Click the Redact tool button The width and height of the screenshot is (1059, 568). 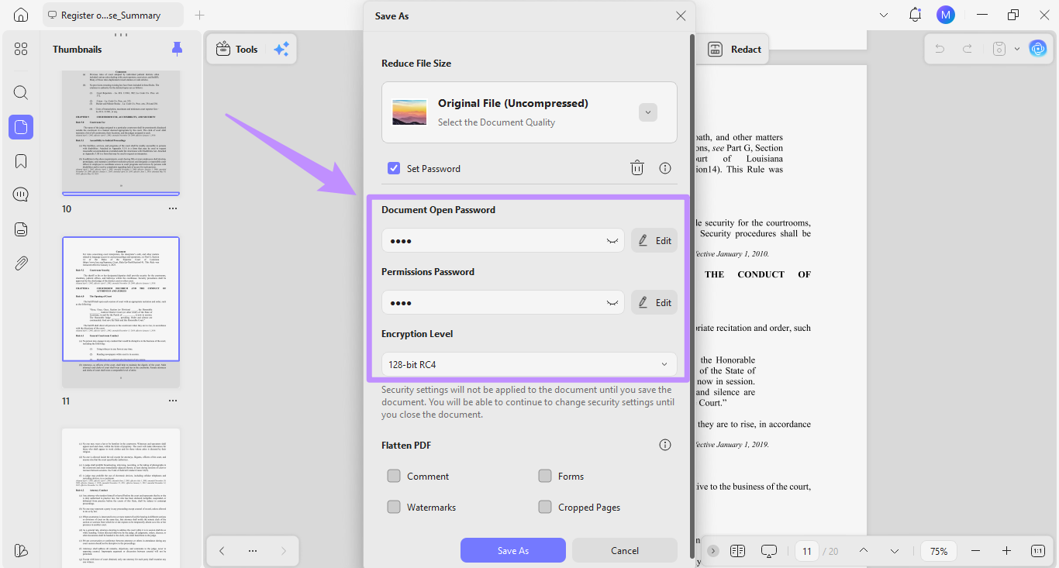735,49
